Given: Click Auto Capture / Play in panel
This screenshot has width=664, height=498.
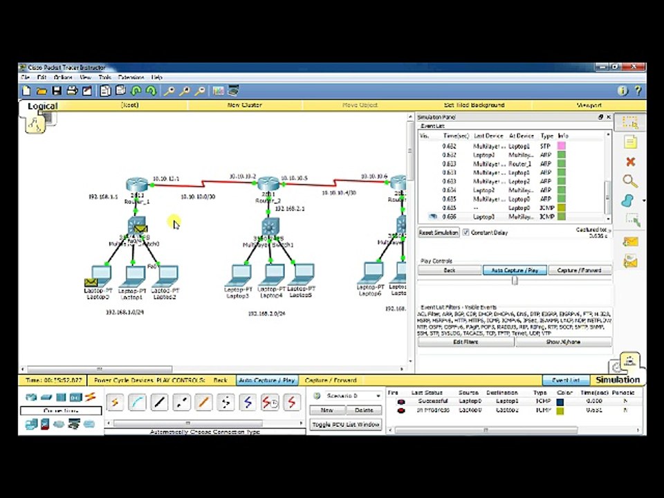Looking at the screenshot, I should (x=515, y=270).
